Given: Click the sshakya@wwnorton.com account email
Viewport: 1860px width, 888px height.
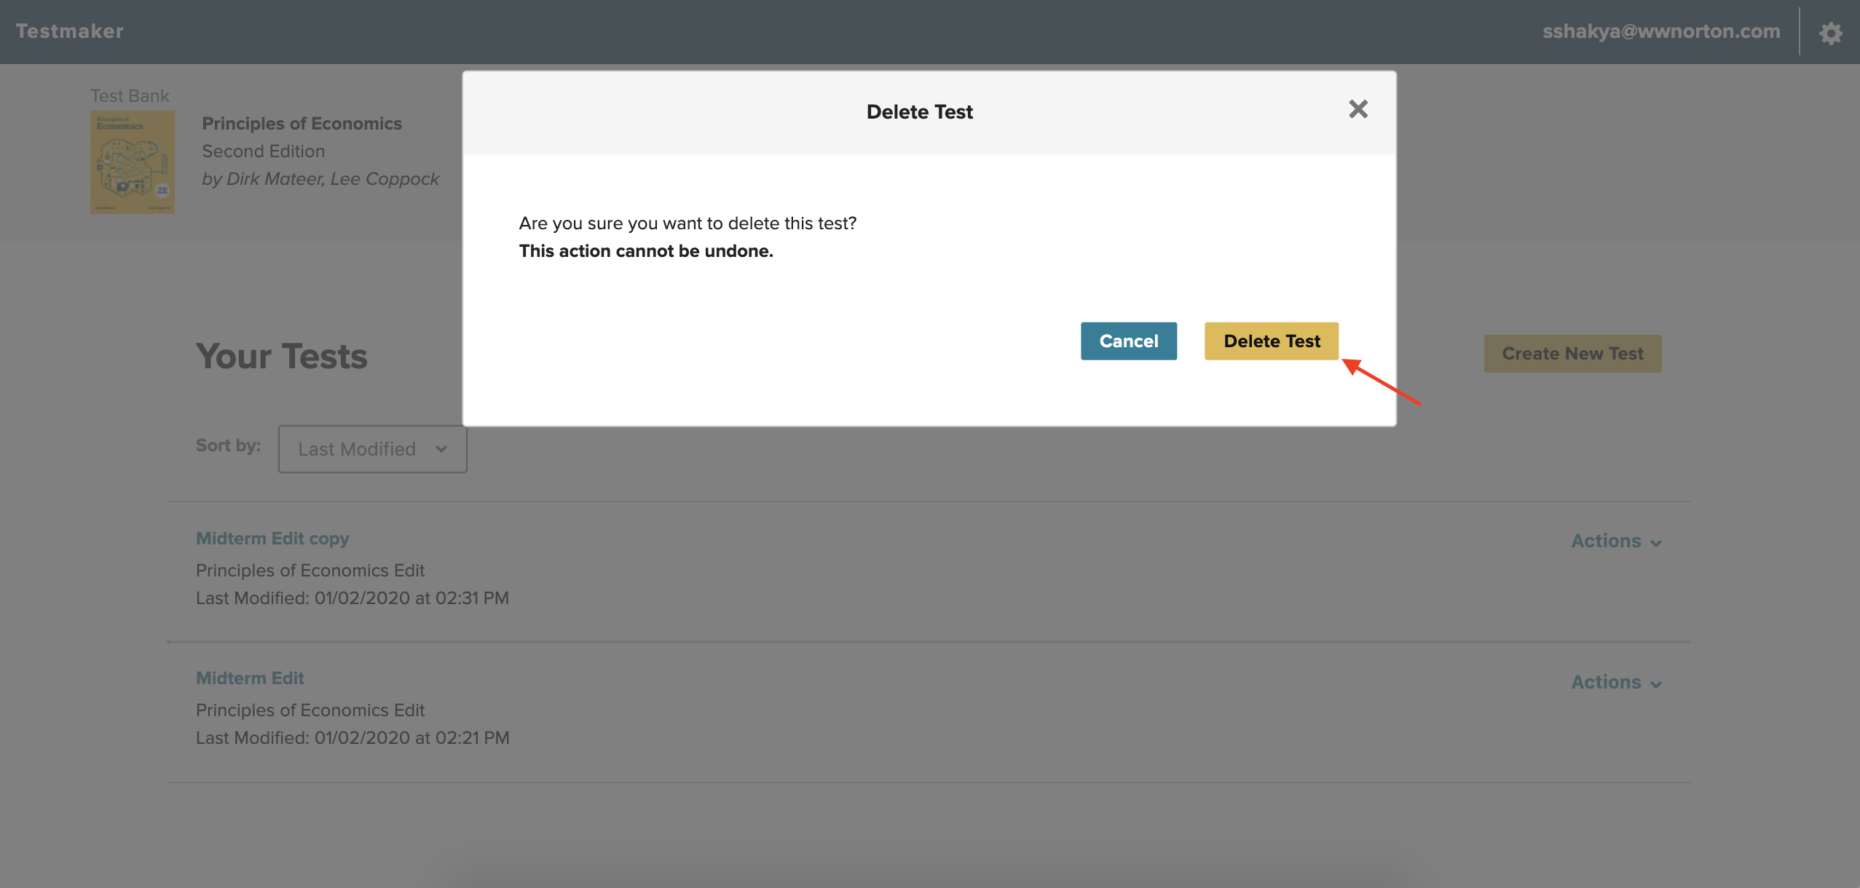Looking at the screenshot, I should [1660, 31].
